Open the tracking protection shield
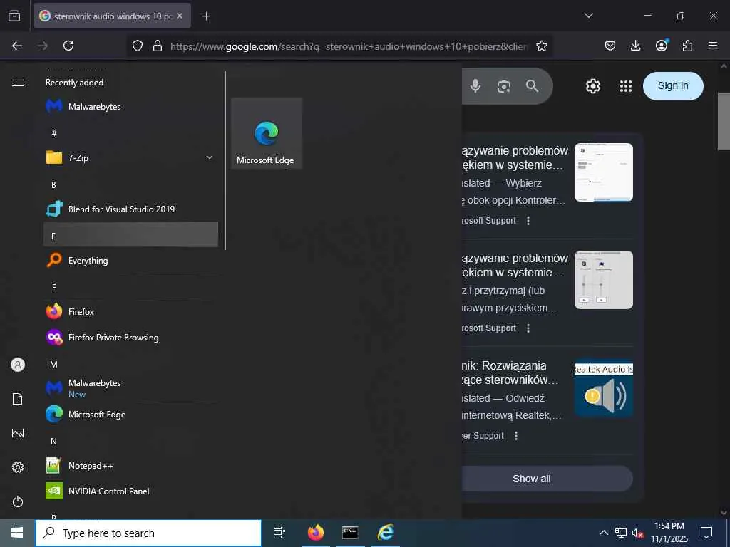730x547 pixels. point(138,46)
